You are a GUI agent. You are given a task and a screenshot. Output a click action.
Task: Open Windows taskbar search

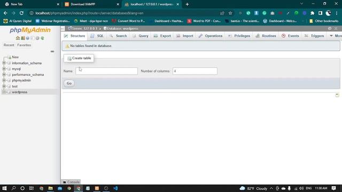(13, 188)
